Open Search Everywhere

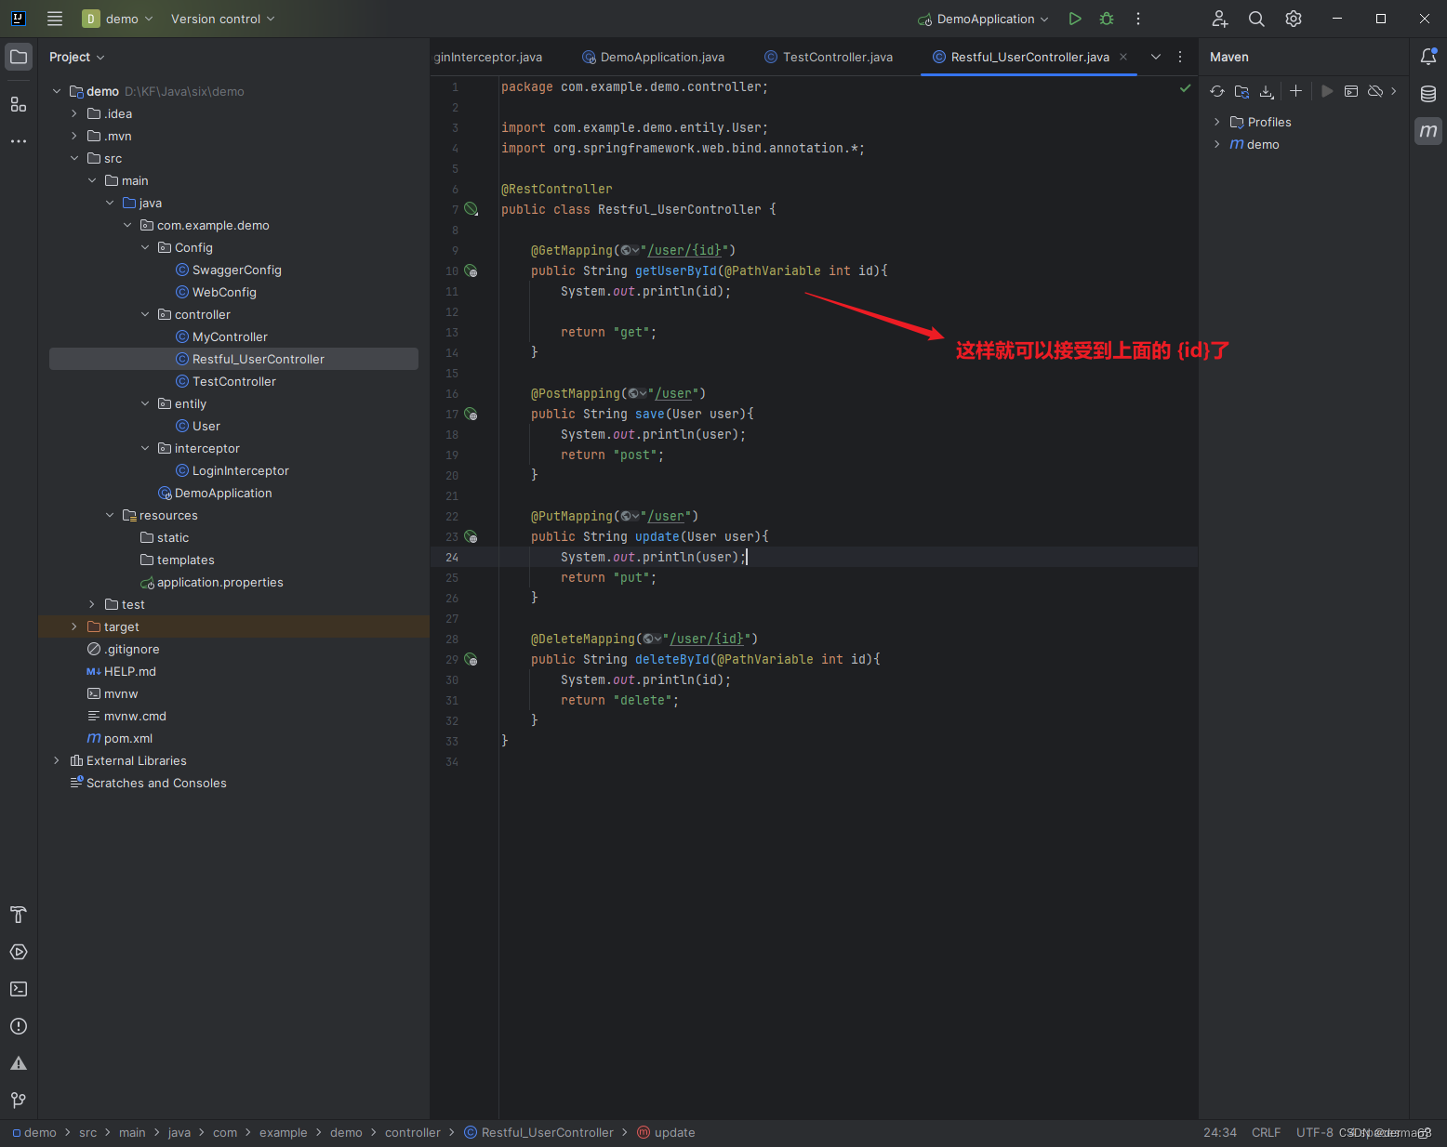(1256, 19)
